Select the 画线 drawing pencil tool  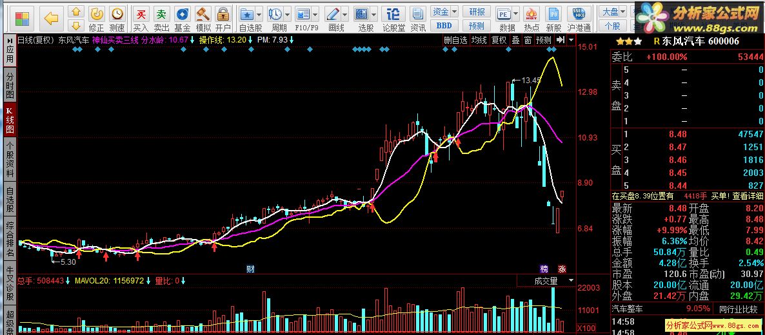332,14
